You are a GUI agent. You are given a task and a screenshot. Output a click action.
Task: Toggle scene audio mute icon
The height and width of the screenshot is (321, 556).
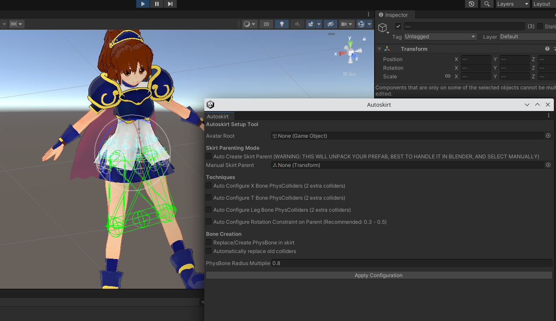point(297,24)
